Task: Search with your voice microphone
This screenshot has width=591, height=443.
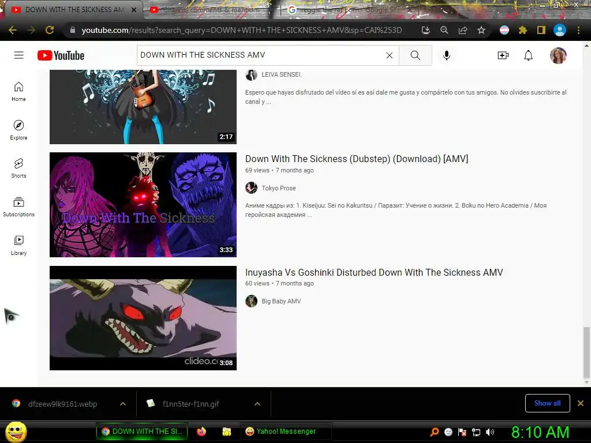Action: tap(446, 55)
